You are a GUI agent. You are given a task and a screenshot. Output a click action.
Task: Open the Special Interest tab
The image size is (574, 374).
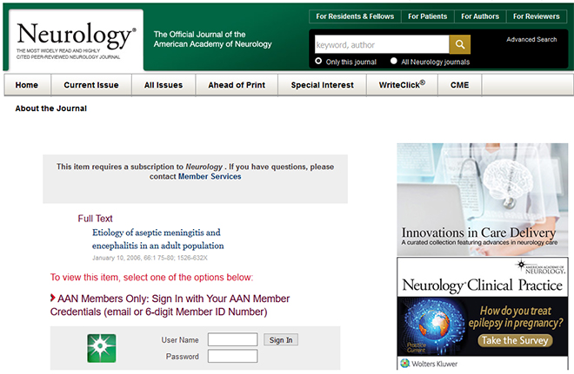[322, 85]
